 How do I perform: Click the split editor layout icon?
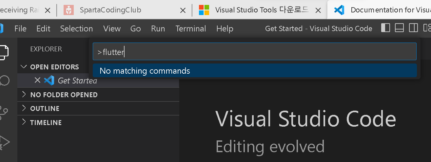coord(413,28)
